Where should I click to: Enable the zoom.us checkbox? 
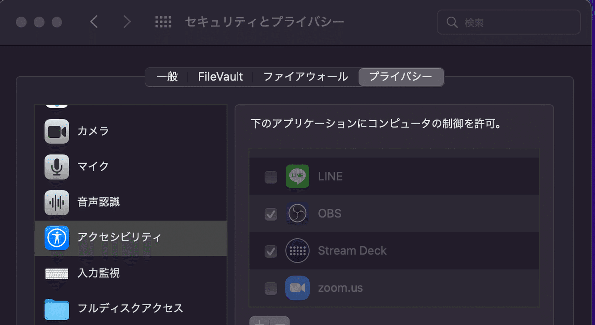coord(271,288)
